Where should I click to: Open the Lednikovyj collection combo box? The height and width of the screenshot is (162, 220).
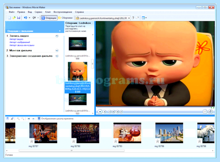pos(103,18)
